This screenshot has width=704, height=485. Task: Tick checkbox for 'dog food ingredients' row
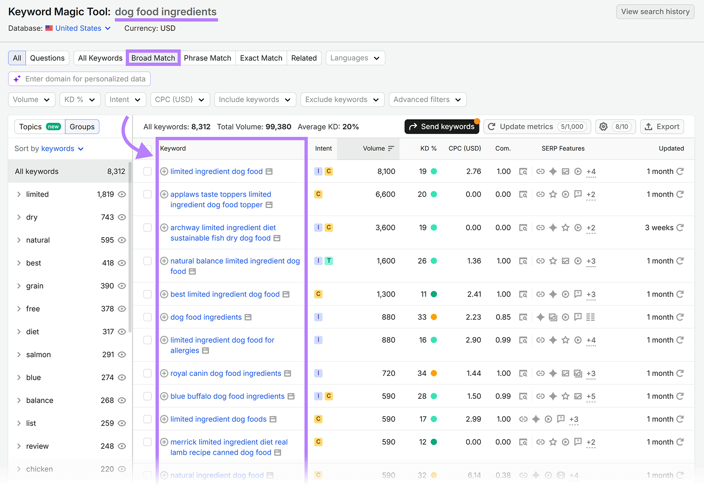point(147,317)
